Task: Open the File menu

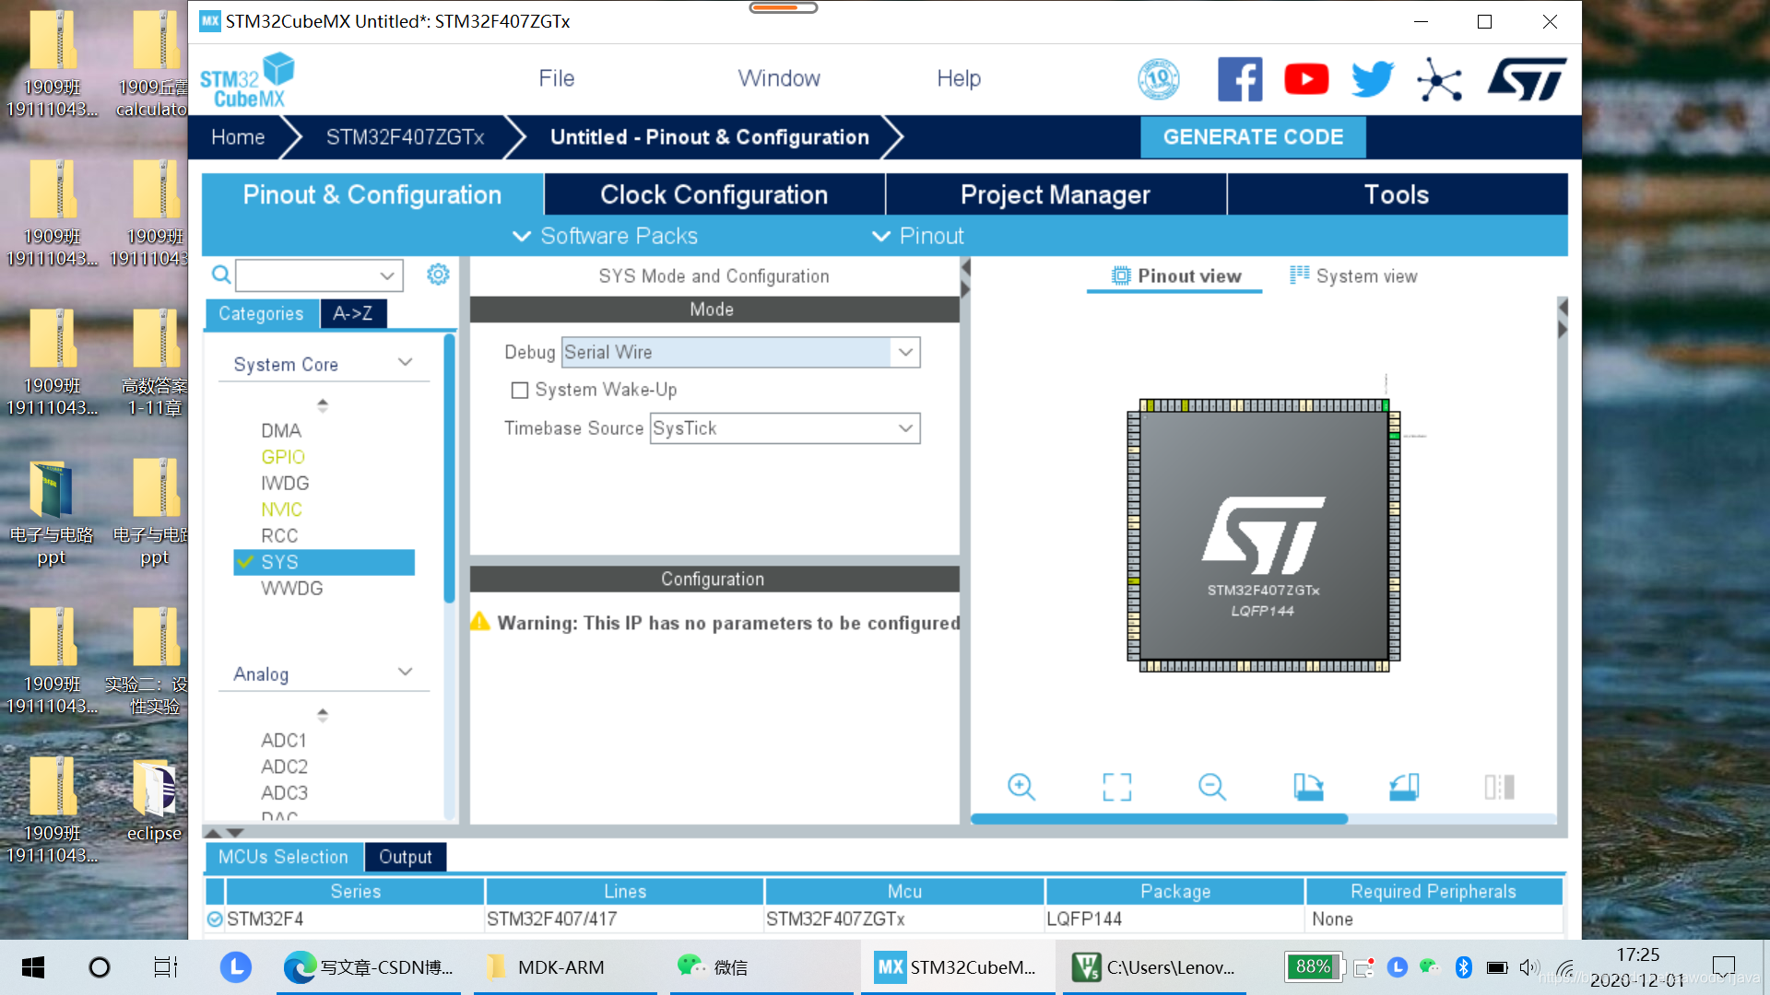Action: coord(556,78)
